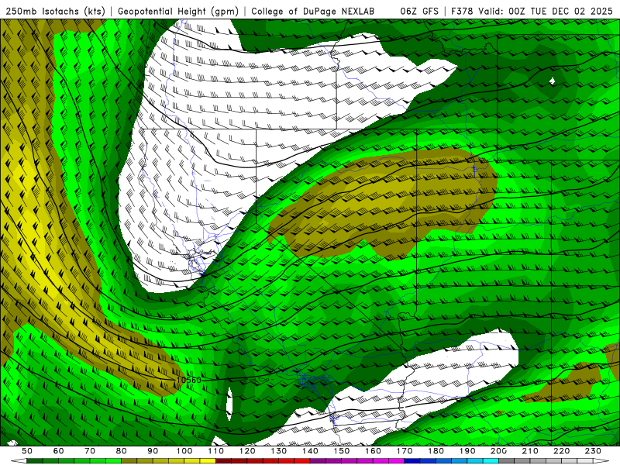Click the 'College of DuPage NEXLAB' header text
Screen dimensions: 620x465
pos(312,11)
